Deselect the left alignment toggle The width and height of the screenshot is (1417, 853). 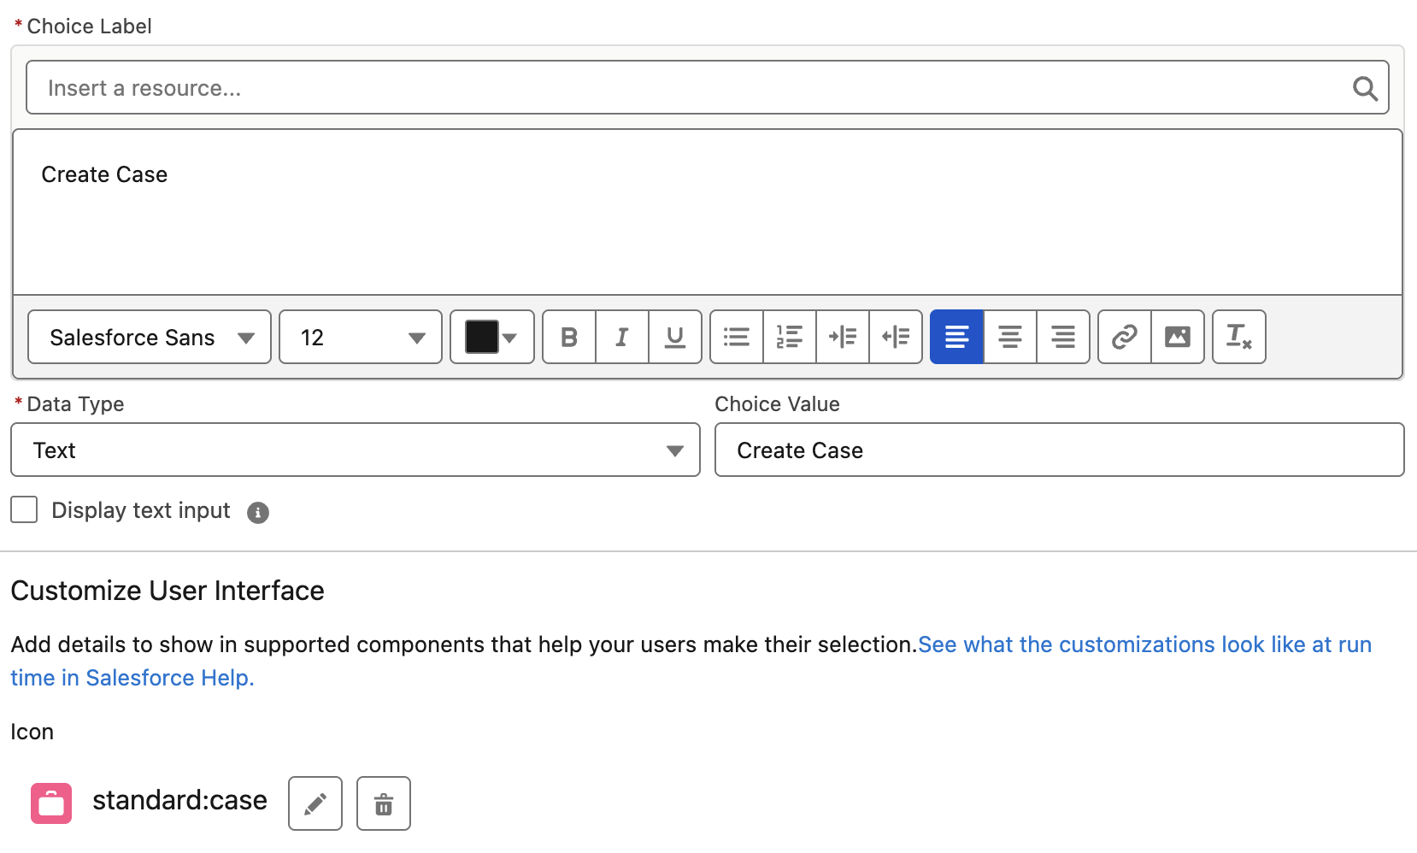click(x=956, y=337)
